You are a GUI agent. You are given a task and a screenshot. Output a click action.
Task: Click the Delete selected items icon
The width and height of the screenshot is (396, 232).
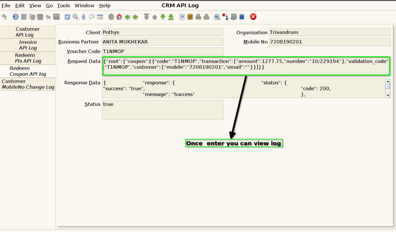(x=48, y=17)
